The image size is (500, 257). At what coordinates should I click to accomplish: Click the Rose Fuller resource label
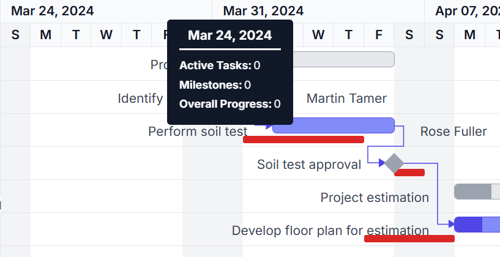(453, 132)
